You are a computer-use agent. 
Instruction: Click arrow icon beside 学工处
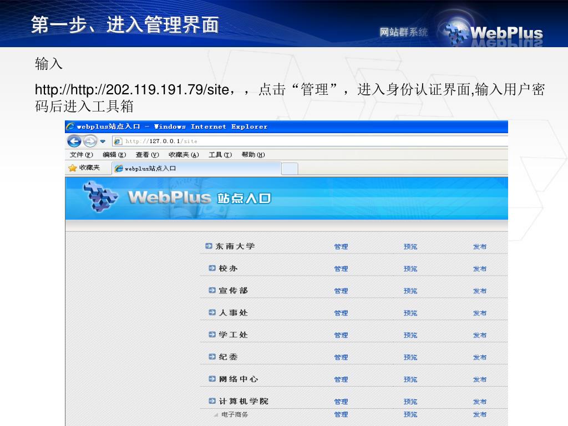212,334
